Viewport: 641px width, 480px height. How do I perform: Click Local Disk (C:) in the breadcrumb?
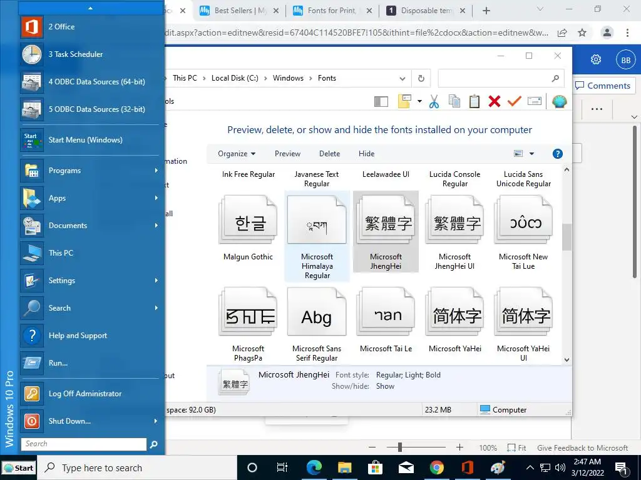[x=235, y=78]
